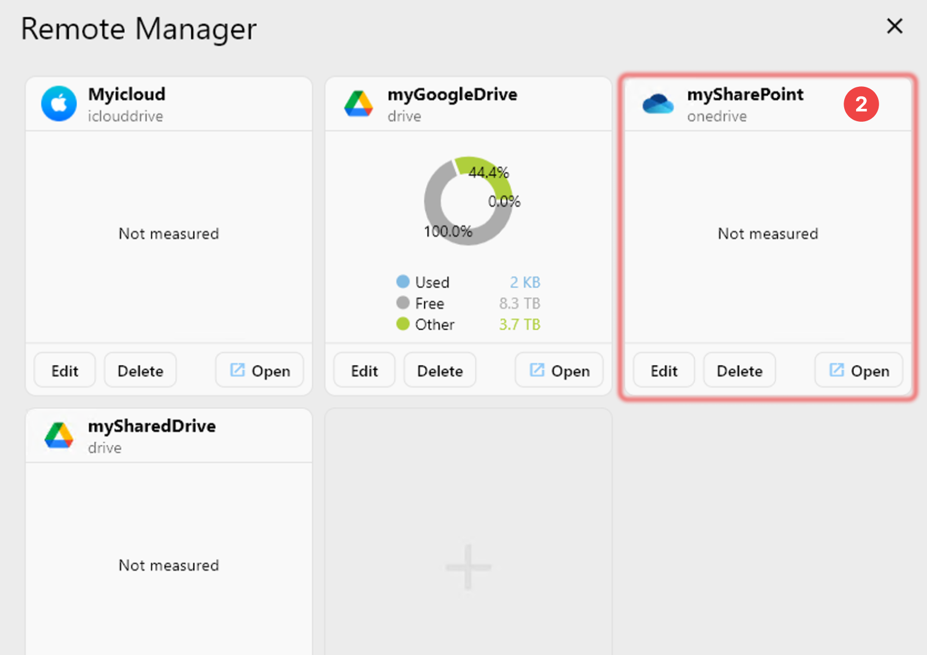Open the mySharePoint remote

(858, 370)
